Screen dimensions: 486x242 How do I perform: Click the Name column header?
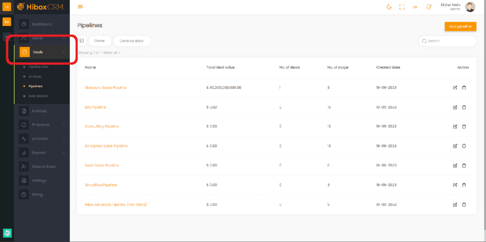point(90,67)
